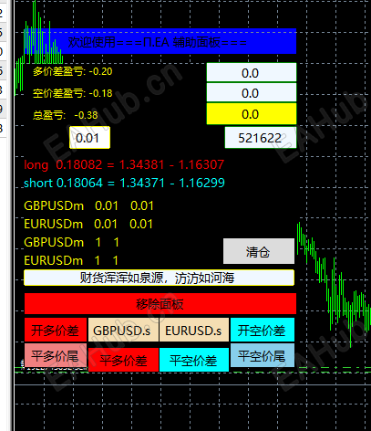Click the 平多价尾 button
The width and height of the screenshot is (371, 431).
[x=56, y=355]
